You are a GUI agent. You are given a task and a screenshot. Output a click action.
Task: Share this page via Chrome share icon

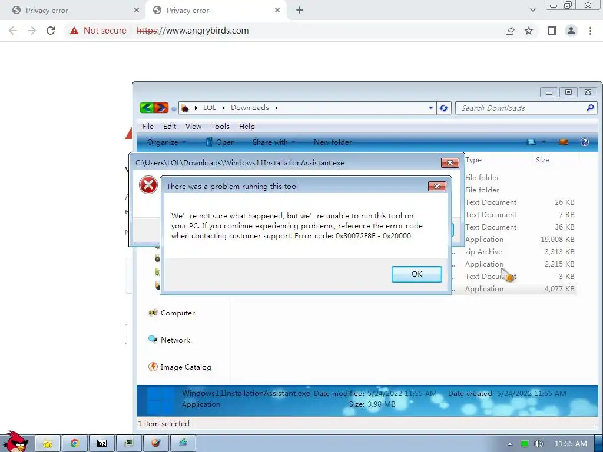pos(510,31)
